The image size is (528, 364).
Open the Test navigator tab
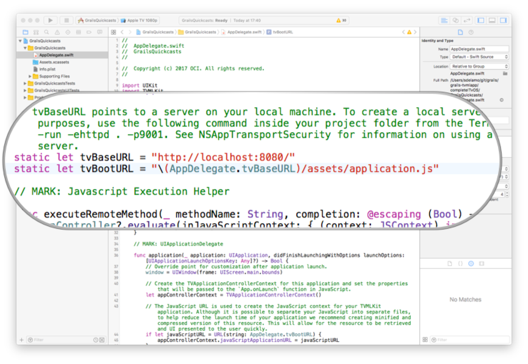coord(68,32)
